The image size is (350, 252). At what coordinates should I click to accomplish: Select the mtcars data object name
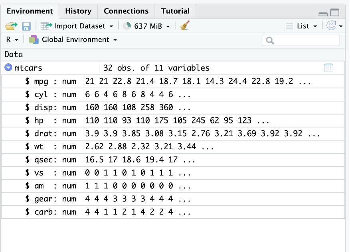click(28, 68)
